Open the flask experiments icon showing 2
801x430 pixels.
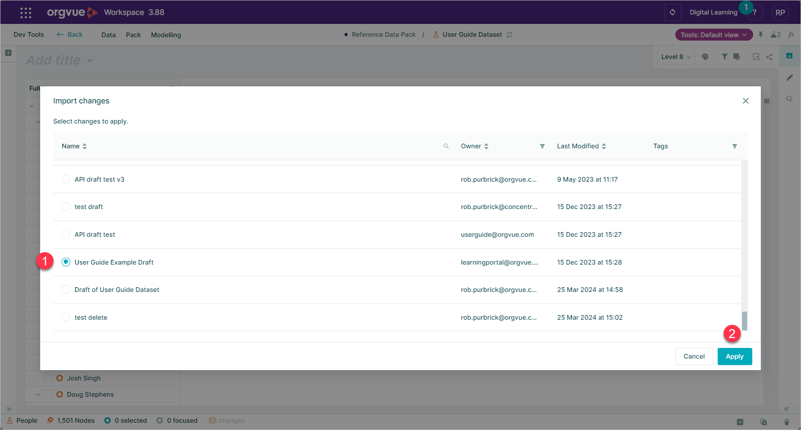click(x=775, y=35)
